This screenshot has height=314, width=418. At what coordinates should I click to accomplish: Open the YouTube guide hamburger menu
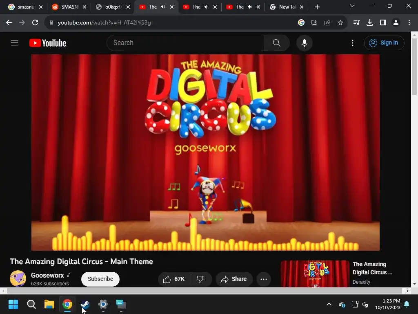click(x=15, y=43)
